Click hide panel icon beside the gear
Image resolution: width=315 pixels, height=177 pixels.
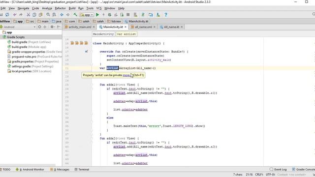(59, 27)
